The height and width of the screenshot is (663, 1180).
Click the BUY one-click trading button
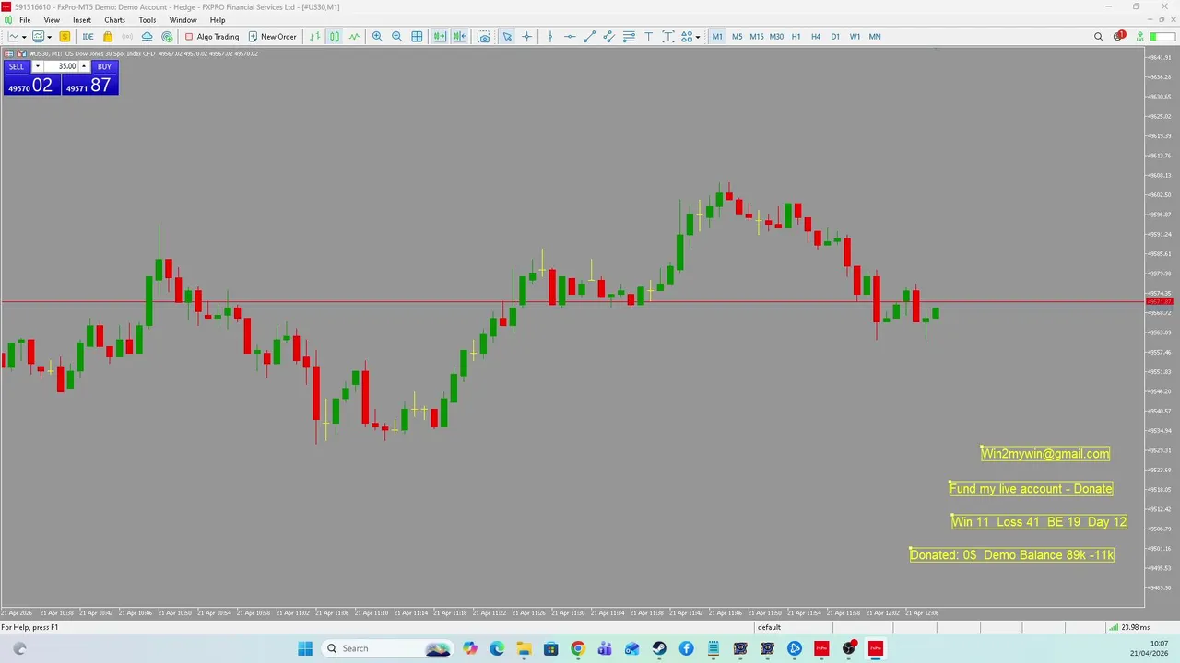(104, 66)
